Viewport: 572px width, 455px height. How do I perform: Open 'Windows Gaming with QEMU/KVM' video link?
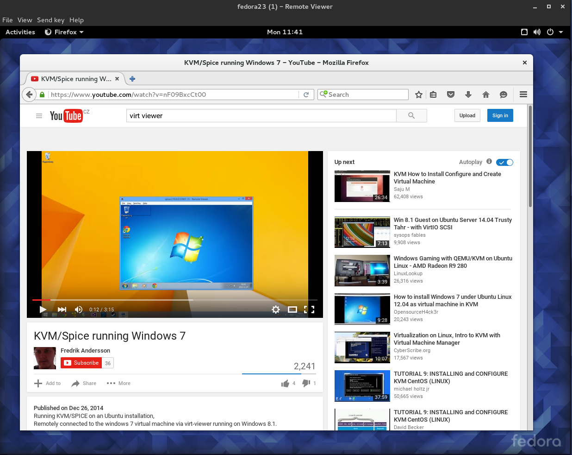453,262
